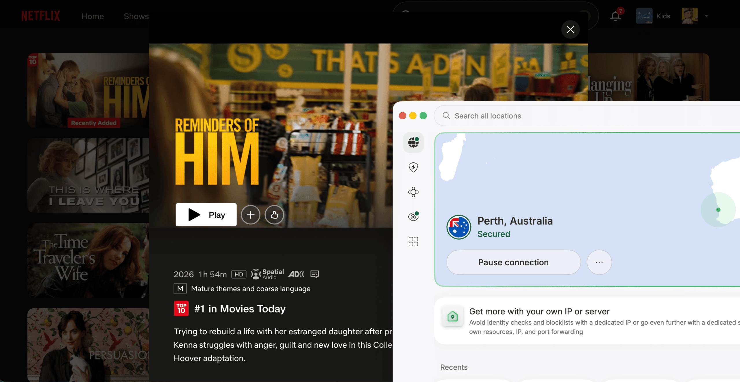The image size is (740, 382).
Task: Click the subtitles icon in movie details
Action: pyautogui.click(x=314, y=274)
